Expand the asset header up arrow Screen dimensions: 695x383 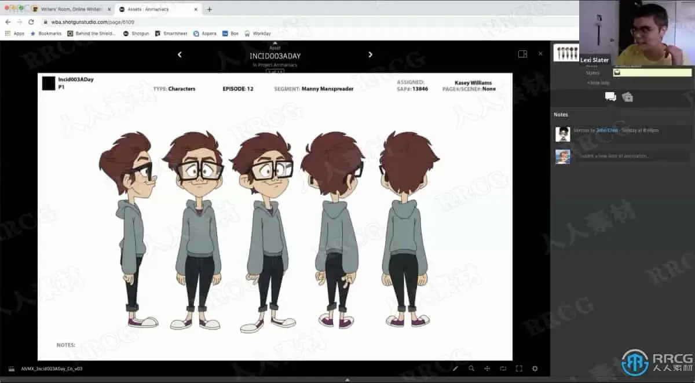(275, 43)
